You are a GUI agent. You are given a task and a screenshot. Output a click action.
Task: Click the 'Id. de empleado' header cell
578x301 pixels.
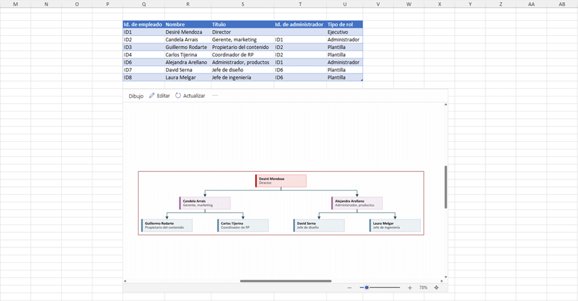(143, 24)
